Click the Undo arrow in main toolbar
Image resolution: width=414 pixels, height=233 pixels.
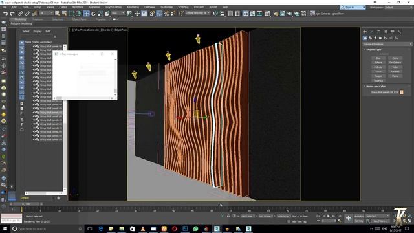[x=5, y=14]
